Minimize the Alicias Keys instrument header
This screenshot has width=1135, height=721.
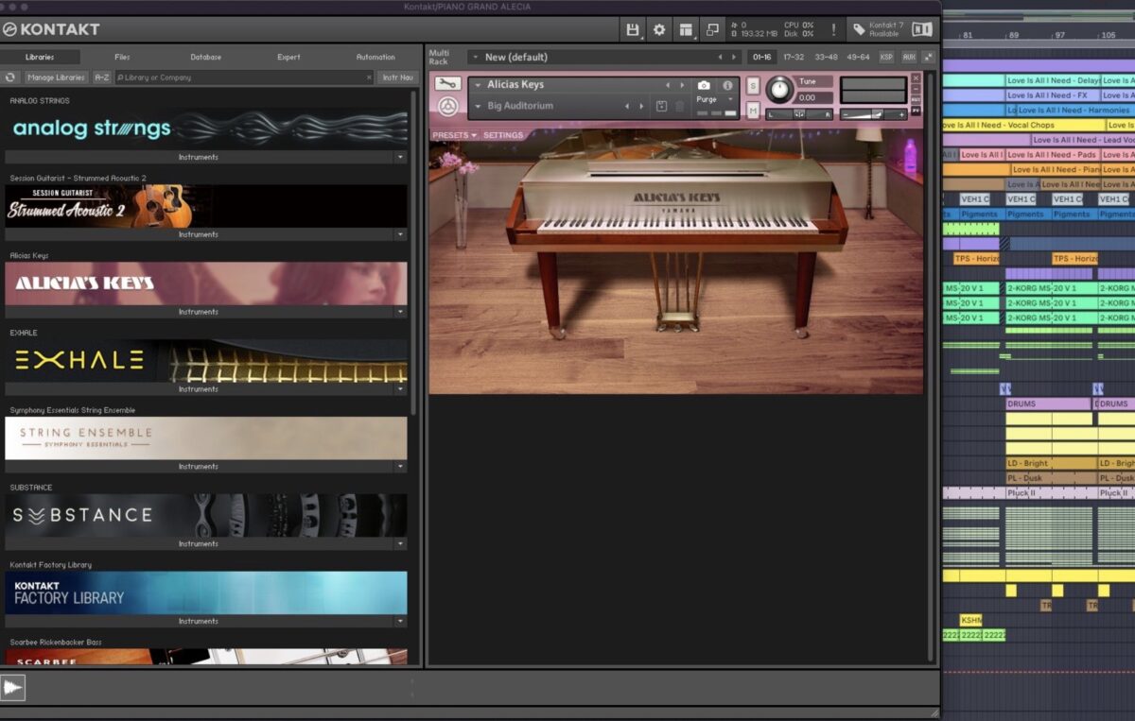[x=916, y=89]
